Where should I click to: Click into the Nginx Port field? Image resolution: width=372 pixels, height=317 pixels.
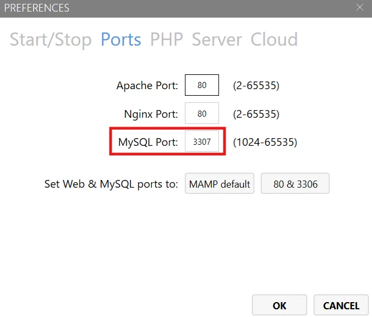pyautogui.click(x=202, y=113)
